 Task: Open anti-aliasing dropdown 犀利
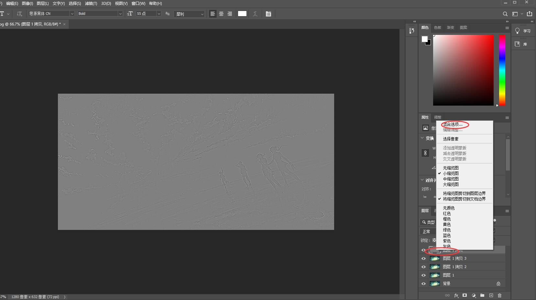189,14
